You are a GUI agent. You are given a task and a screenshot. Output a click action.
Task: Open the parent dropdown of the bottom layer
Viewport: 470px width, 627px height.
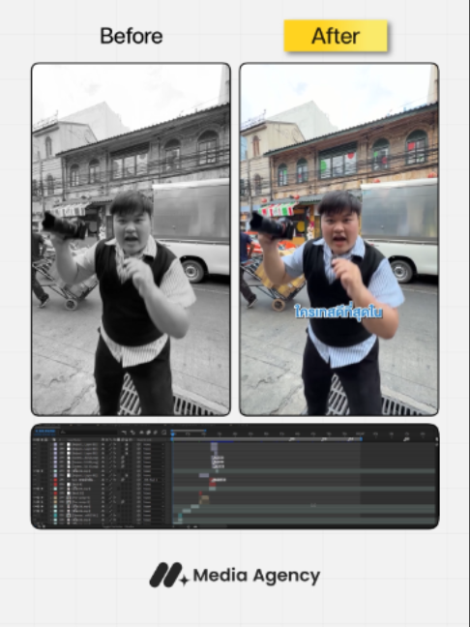[154, 520]
